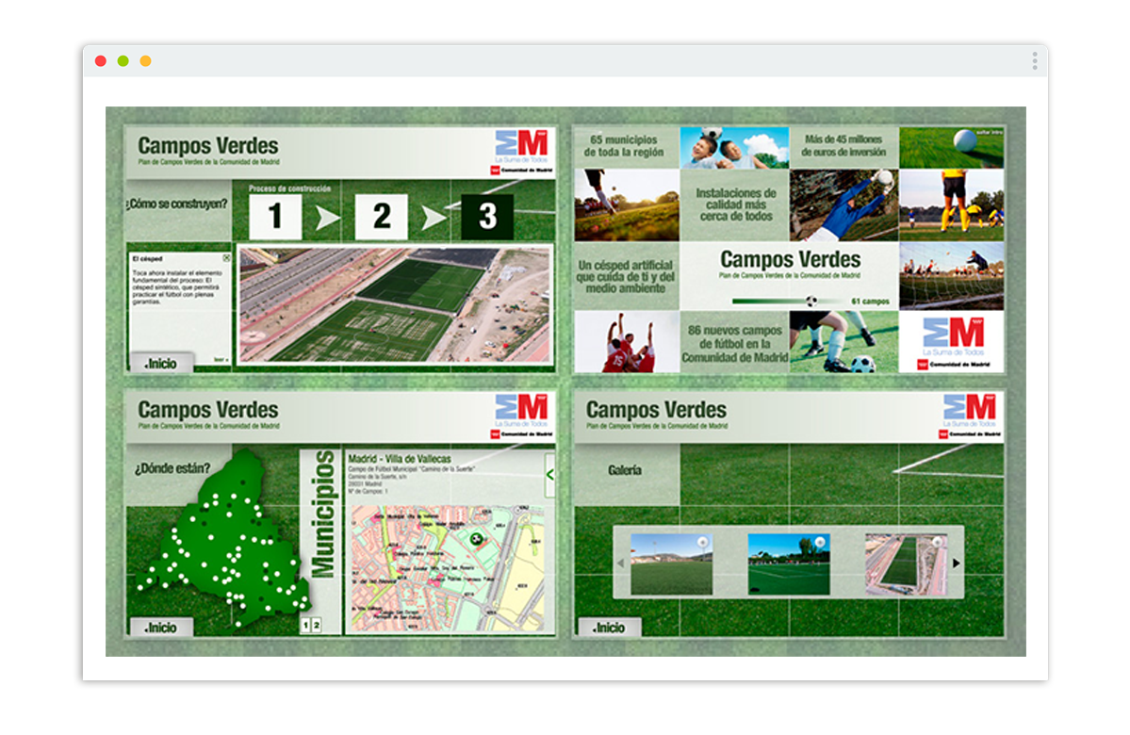Switch to municipios page 1
The width and height of the screenshot is (1130, 735).
(x=305, y=625)
